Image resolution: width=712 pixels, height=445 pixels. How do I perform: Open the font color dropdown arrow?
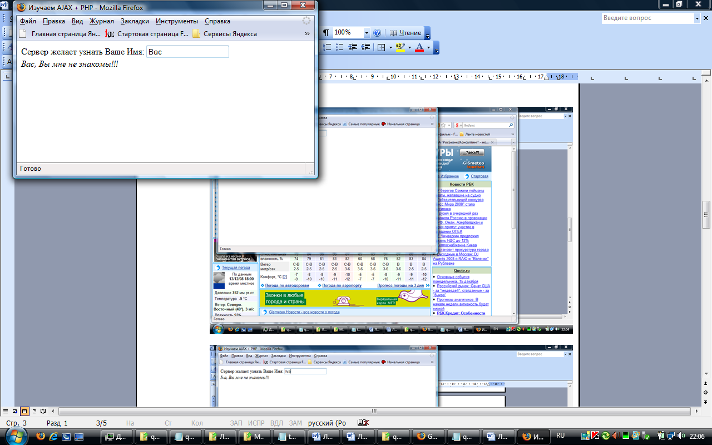pos(428,47)
